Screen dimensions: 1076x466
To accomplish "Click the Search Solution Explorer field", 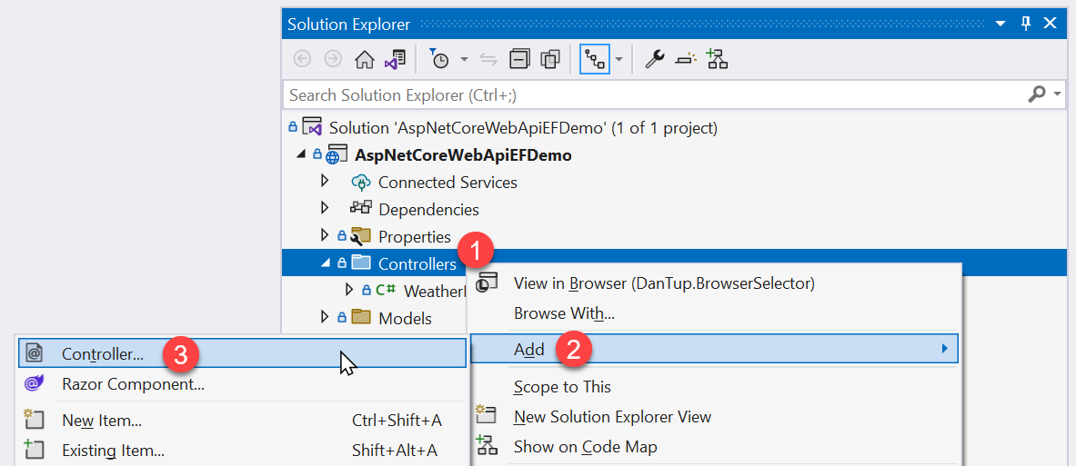I will click(652, 94).
